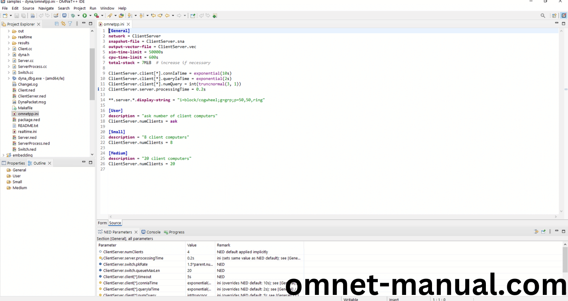Collapse all items in Project Explorer
Screen dimensions: 568x301
pos(57,24)
